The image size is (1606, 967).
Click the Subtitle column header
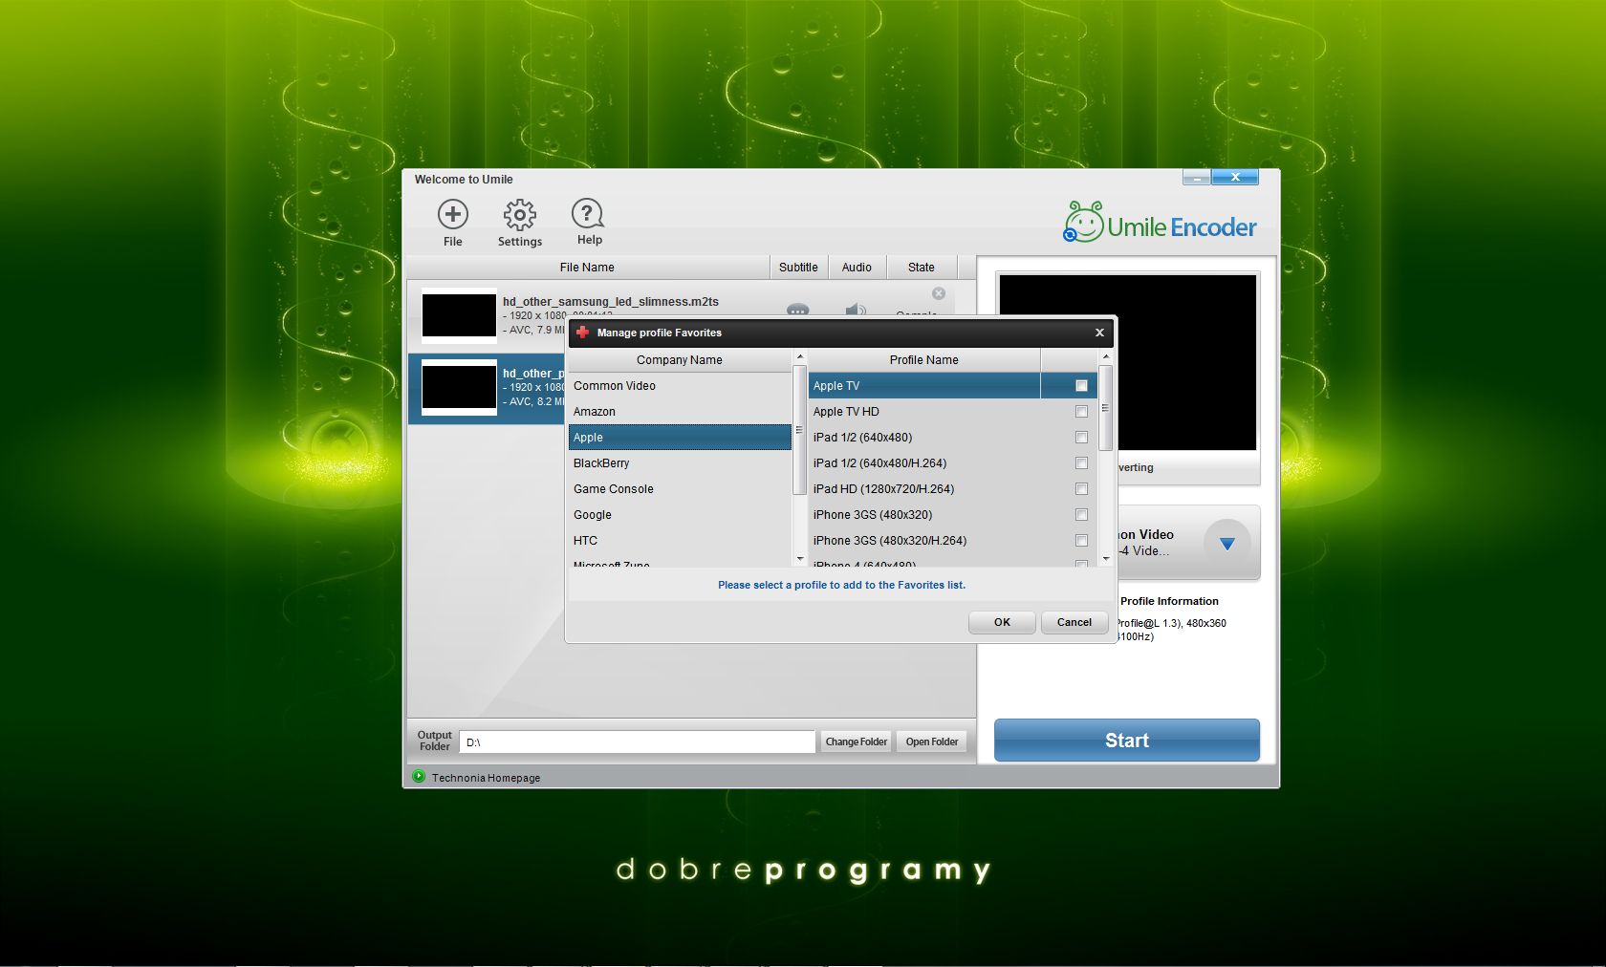798,268
